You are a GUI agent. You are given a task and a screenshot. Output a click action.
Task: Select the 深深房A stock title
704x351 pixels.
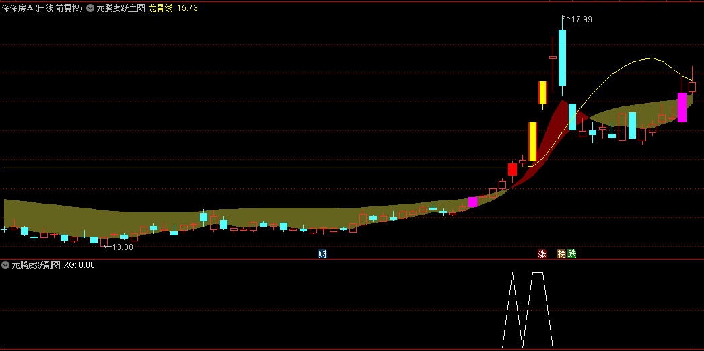coord(17,8)
